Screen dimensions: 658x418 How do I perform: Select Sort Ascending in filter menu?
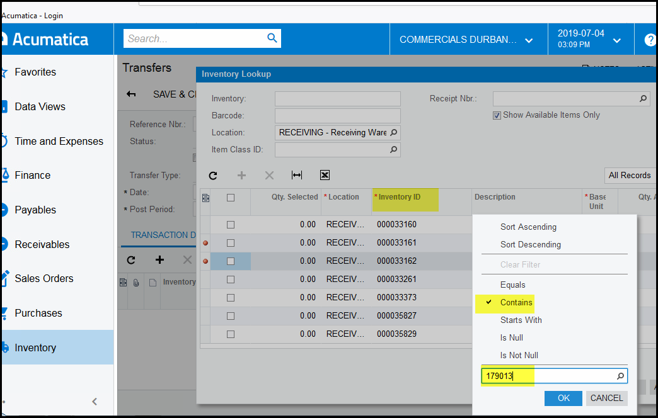coord(528,227)
